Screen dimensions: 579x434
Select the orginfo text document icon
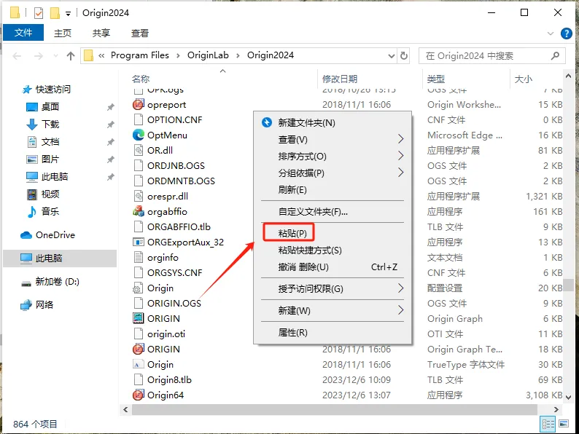tap(138, 257)
